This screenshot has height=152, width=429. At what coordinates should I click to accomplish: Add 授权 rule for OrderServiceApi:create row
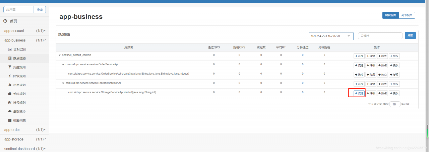[394, 75]
